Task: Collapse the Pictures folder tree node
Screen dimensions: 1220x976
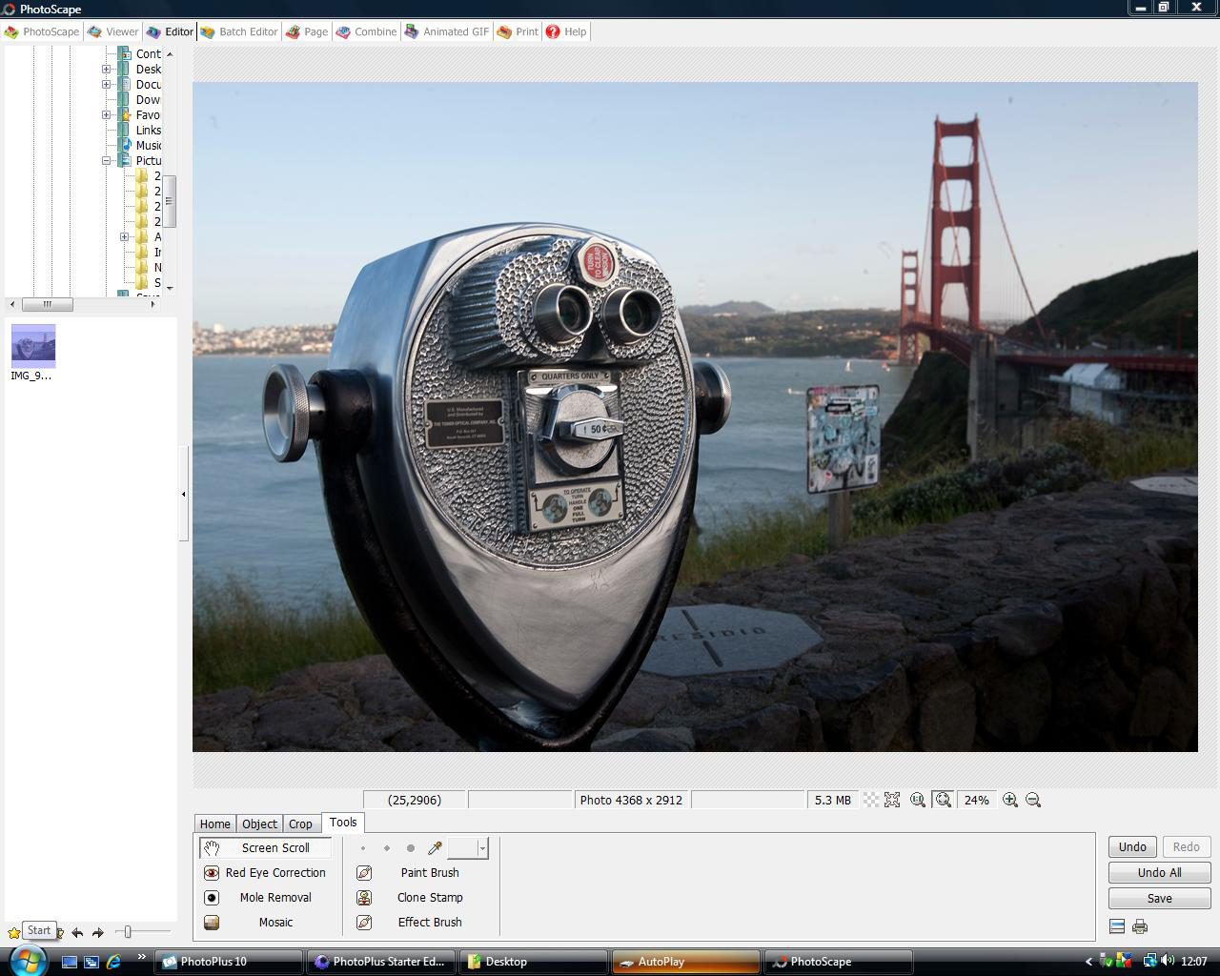Action: tap(107, 160)
